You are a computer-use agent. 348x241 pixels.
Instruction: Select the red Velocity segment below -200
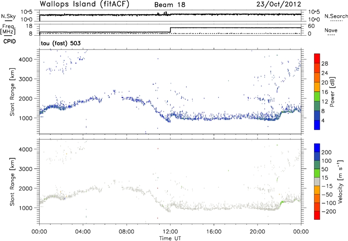(317, 215)
